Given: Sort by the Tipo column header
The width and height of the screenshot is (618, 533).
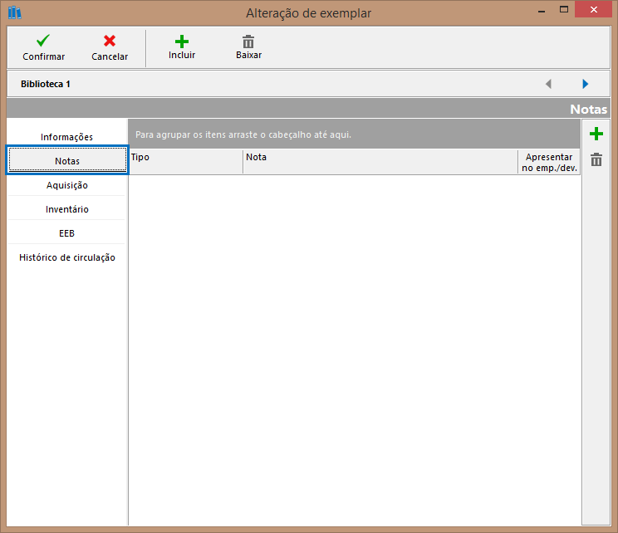Looking at the screenshot, I should coord(185,162).
